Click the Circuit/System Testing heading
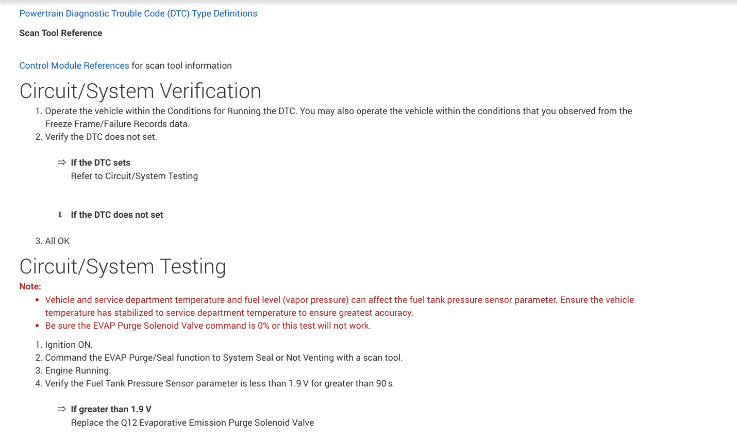The image size is (737, 436). [x=123, y=266]
